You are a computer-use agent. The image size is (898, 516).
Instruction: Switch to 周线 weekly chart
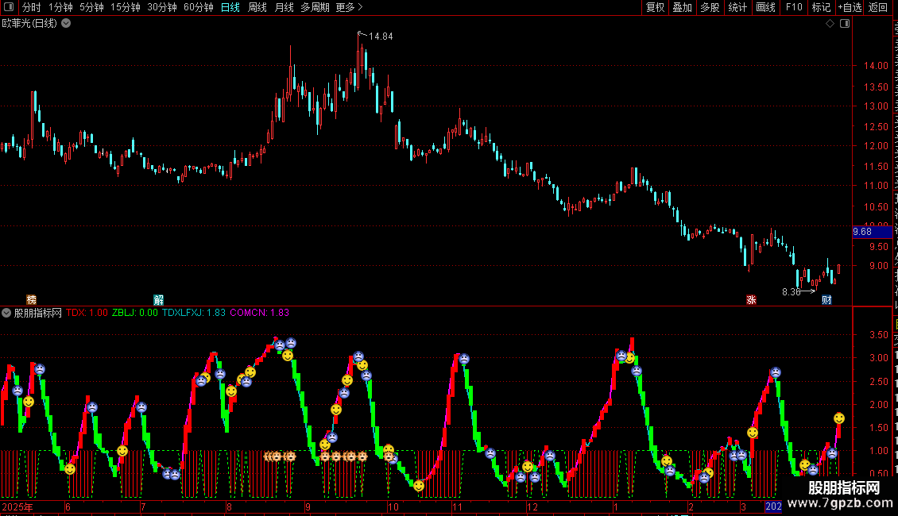(x=257, y=7)
